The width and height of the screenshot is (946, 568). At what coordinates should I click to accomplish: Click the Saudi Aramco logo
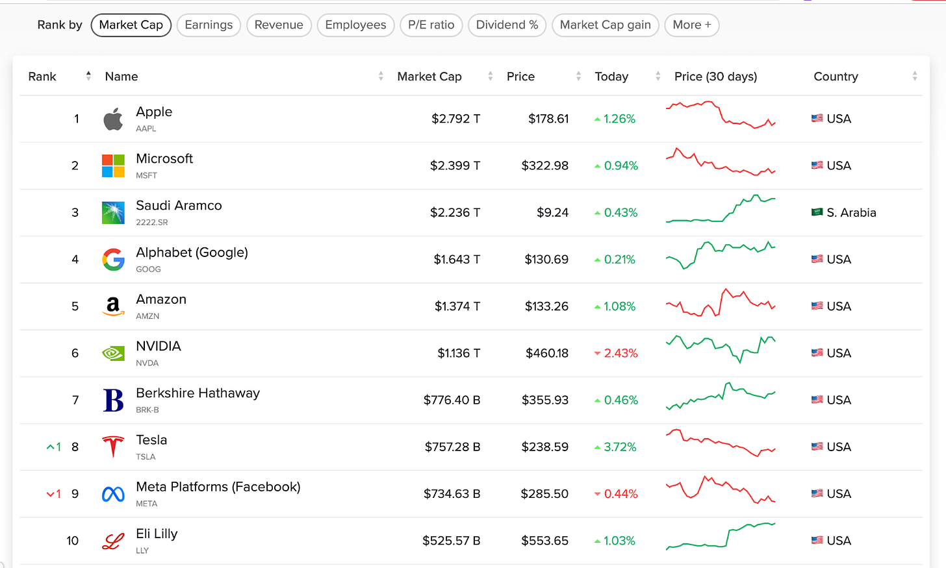click(x=113, y=213)
